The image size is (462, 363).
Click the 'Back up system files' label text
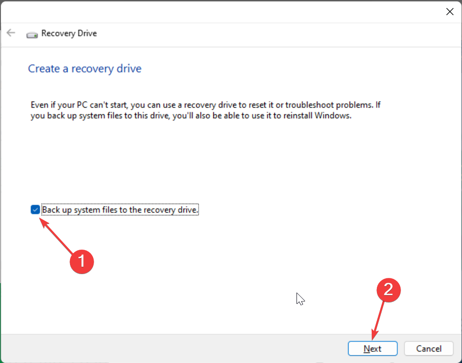tap(120, 209)
